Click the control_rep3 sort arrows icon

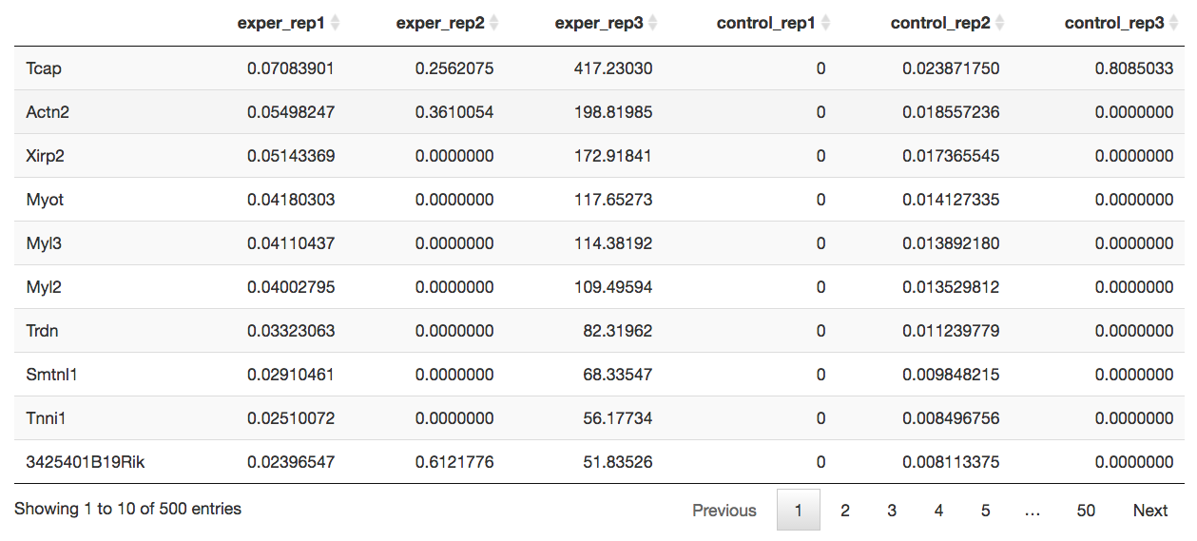click(x=1173, y=23)
